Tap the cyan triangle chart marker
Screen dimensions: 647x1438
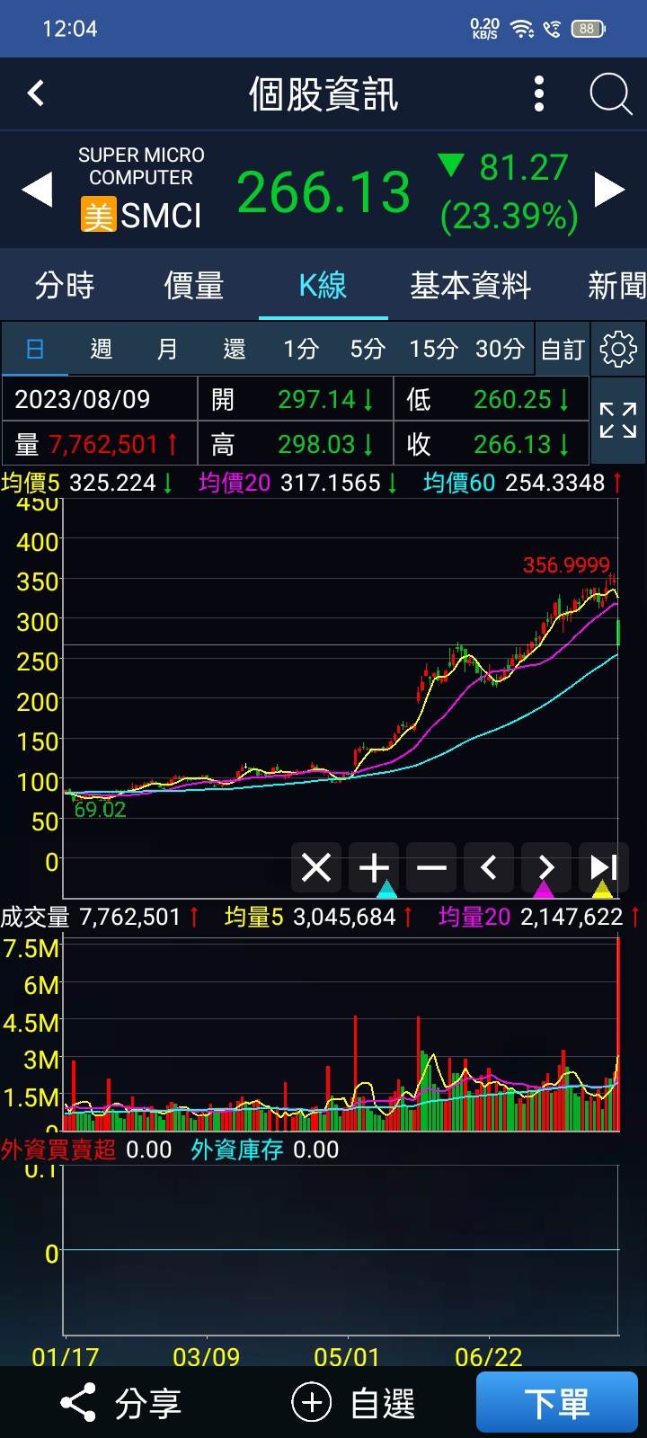click(x=387, y=889)
